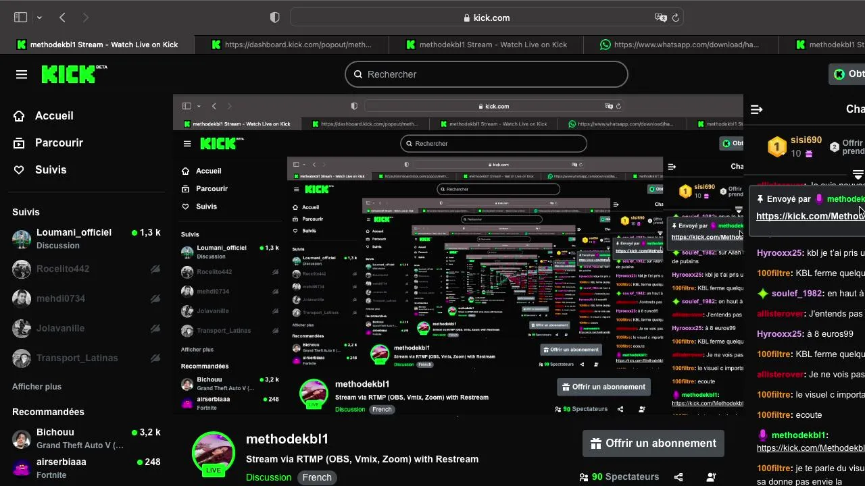Image resolution: width=865 pixels, height=486 pixels.
Task: Click the gift icon on the main Offrir un abonnement button
Action: 595,443
